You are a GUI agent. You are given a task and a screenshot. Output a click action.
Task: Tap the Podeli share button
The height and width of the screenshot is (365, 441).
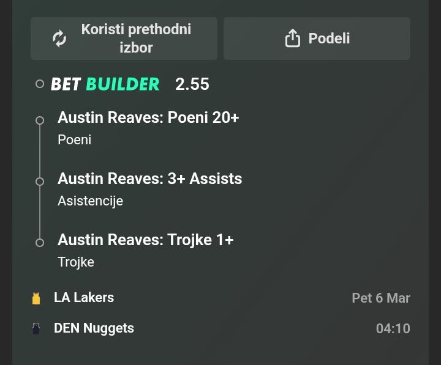click(317, 39)
